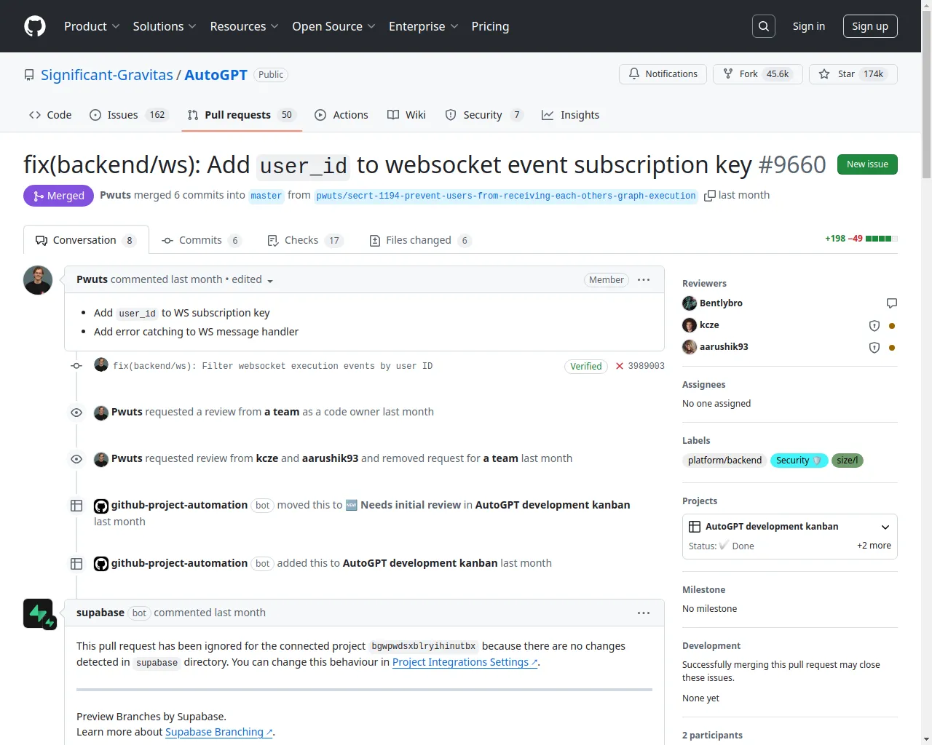Click the supabase bot avatar
This screenshot has width=932, height=745.
pos(39,614)
